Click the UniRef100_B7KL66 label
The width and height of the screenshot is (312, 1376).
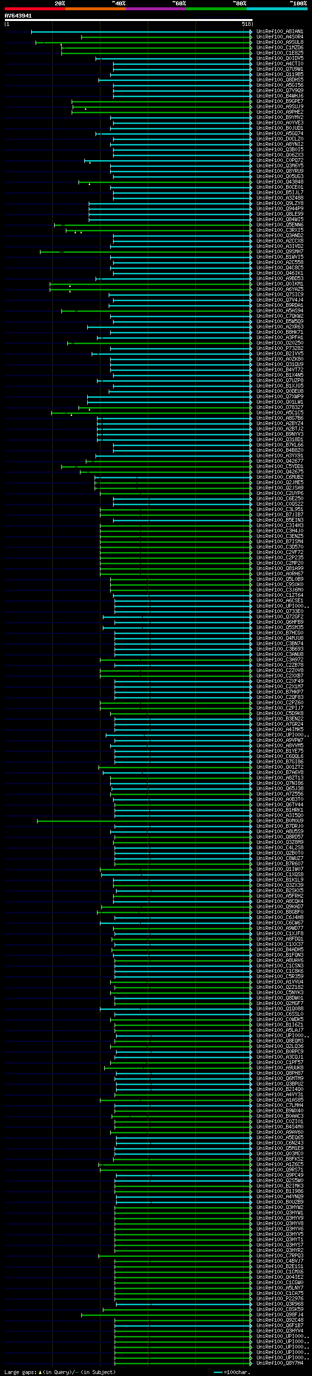pyautogui.click(x=279, y=445)
